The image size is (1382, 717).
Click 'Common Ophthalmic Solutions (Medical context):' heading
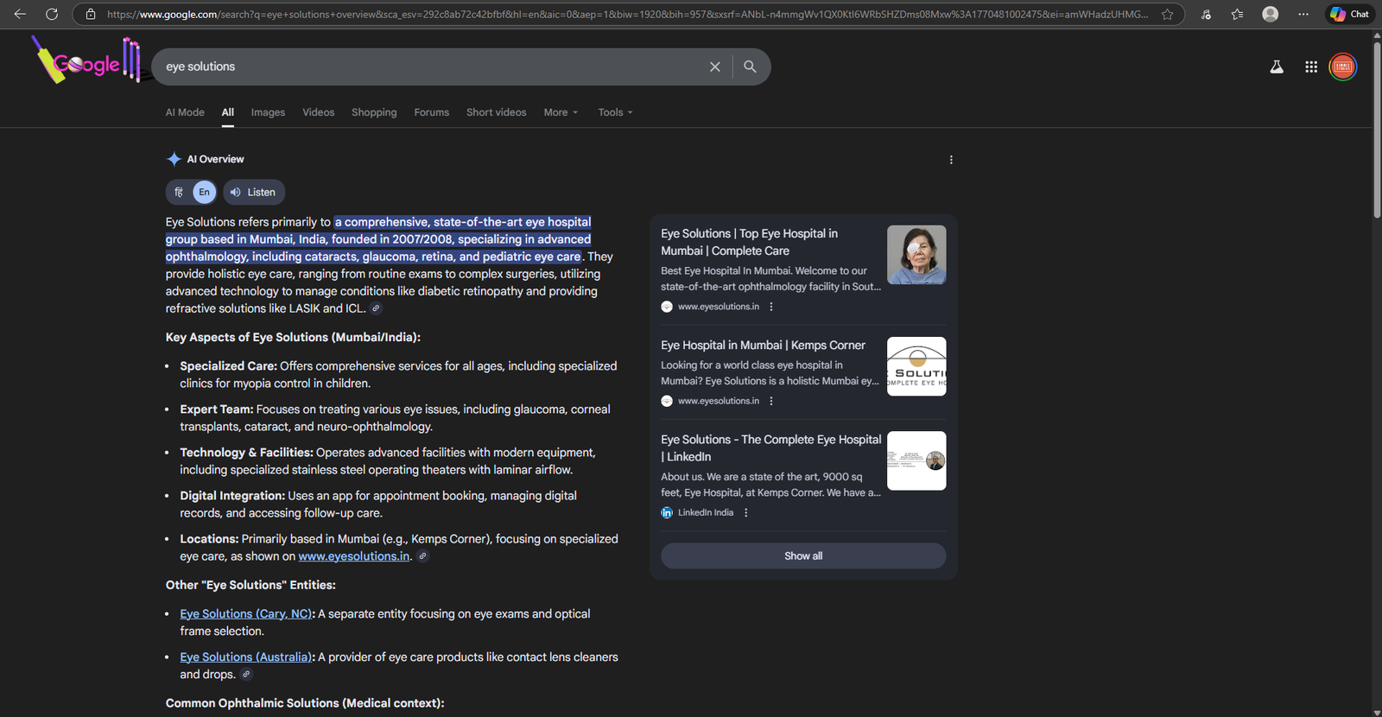[x=305, y=704]
